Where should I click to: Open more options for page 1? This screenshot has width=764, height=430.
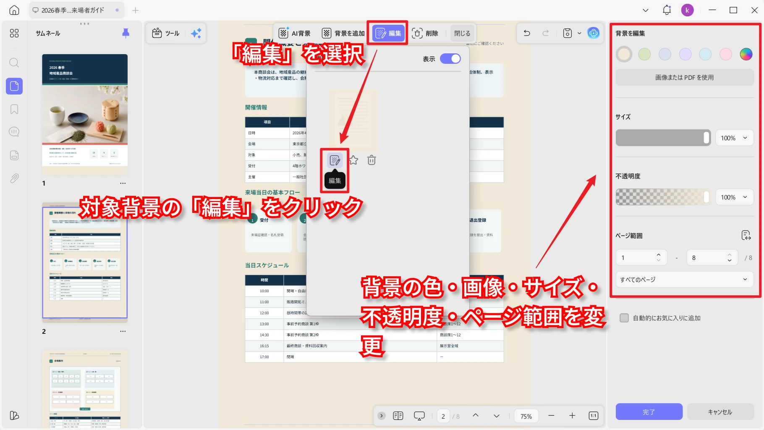123,183
